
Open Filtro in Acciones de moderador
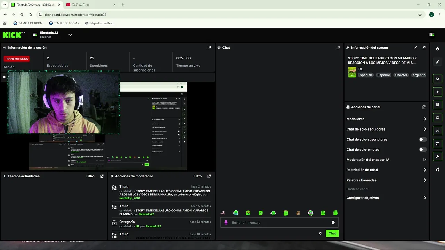[x=197, y=176]
